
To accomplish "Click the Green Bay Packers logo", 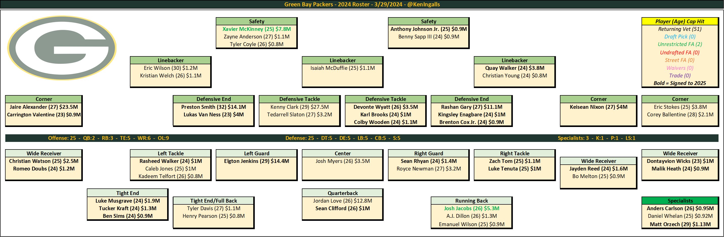I will 62,48.
